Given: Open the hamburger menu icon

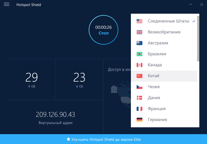Looking at the screenshot, I should [7, 5].
